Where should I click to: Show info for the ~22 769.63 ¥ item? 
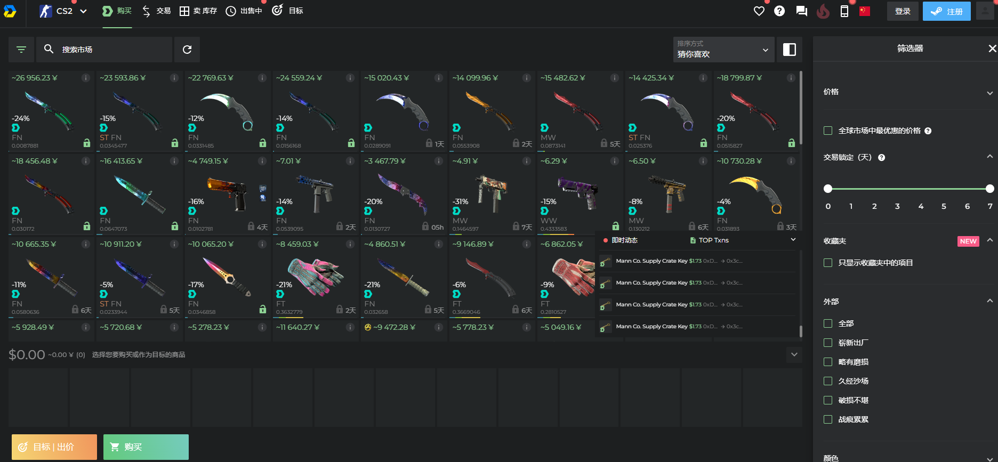262,78
